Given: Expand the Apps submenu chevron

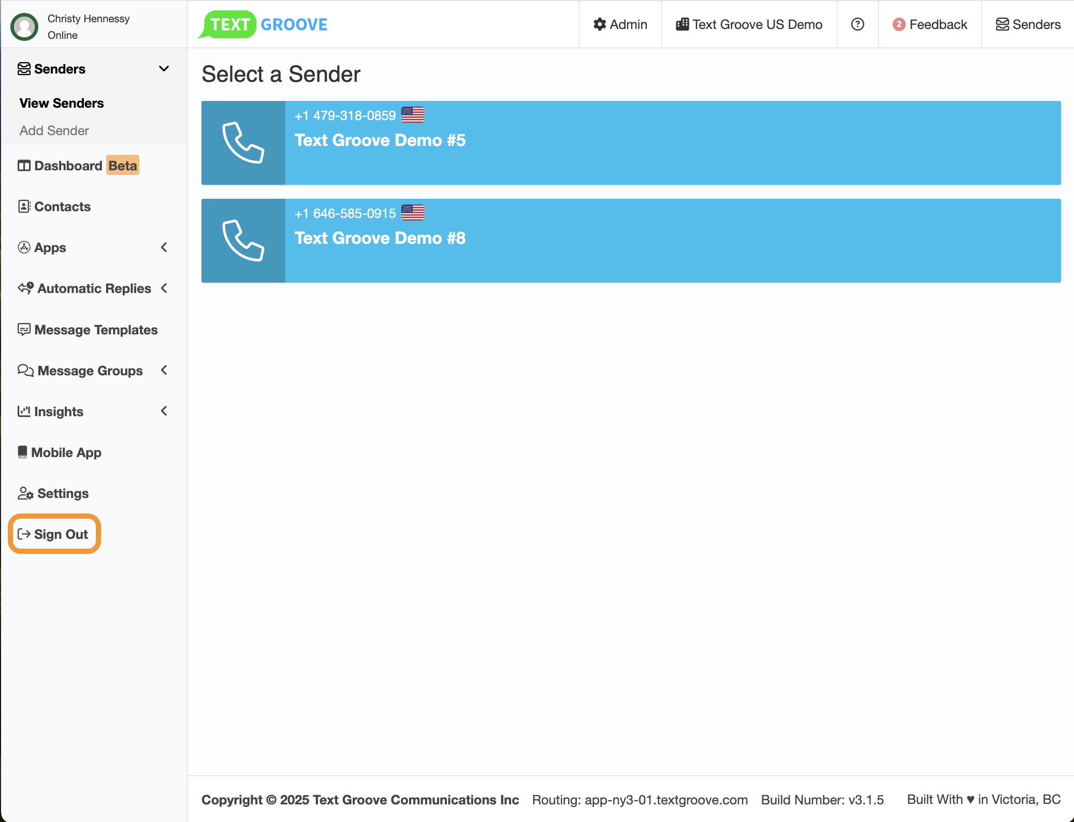Looking at the screenshot, I should click(164, 247).
